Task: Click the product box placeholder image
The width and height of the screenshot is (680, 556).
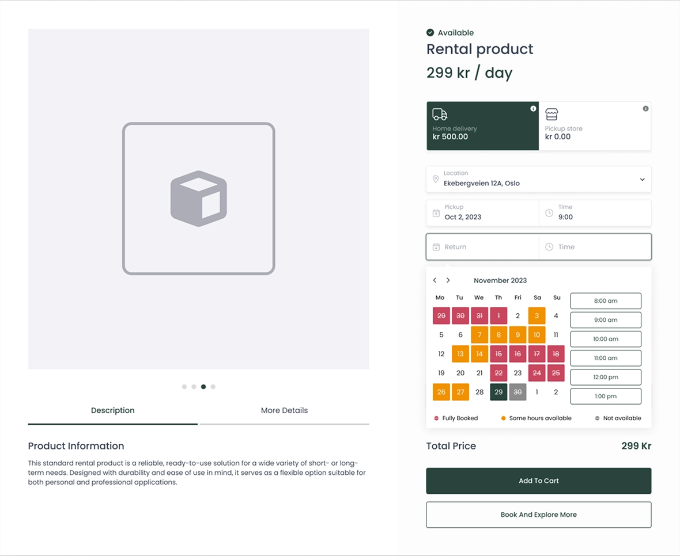Action: pyautogui.click(x=199, y=199)
